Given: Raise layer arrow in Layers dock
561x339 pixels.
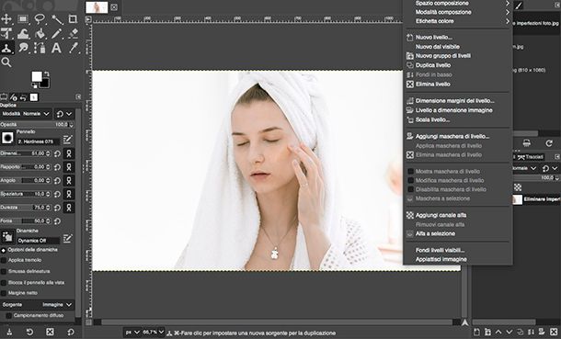Looking at the screenshot, I should click(x=498, y=332).
